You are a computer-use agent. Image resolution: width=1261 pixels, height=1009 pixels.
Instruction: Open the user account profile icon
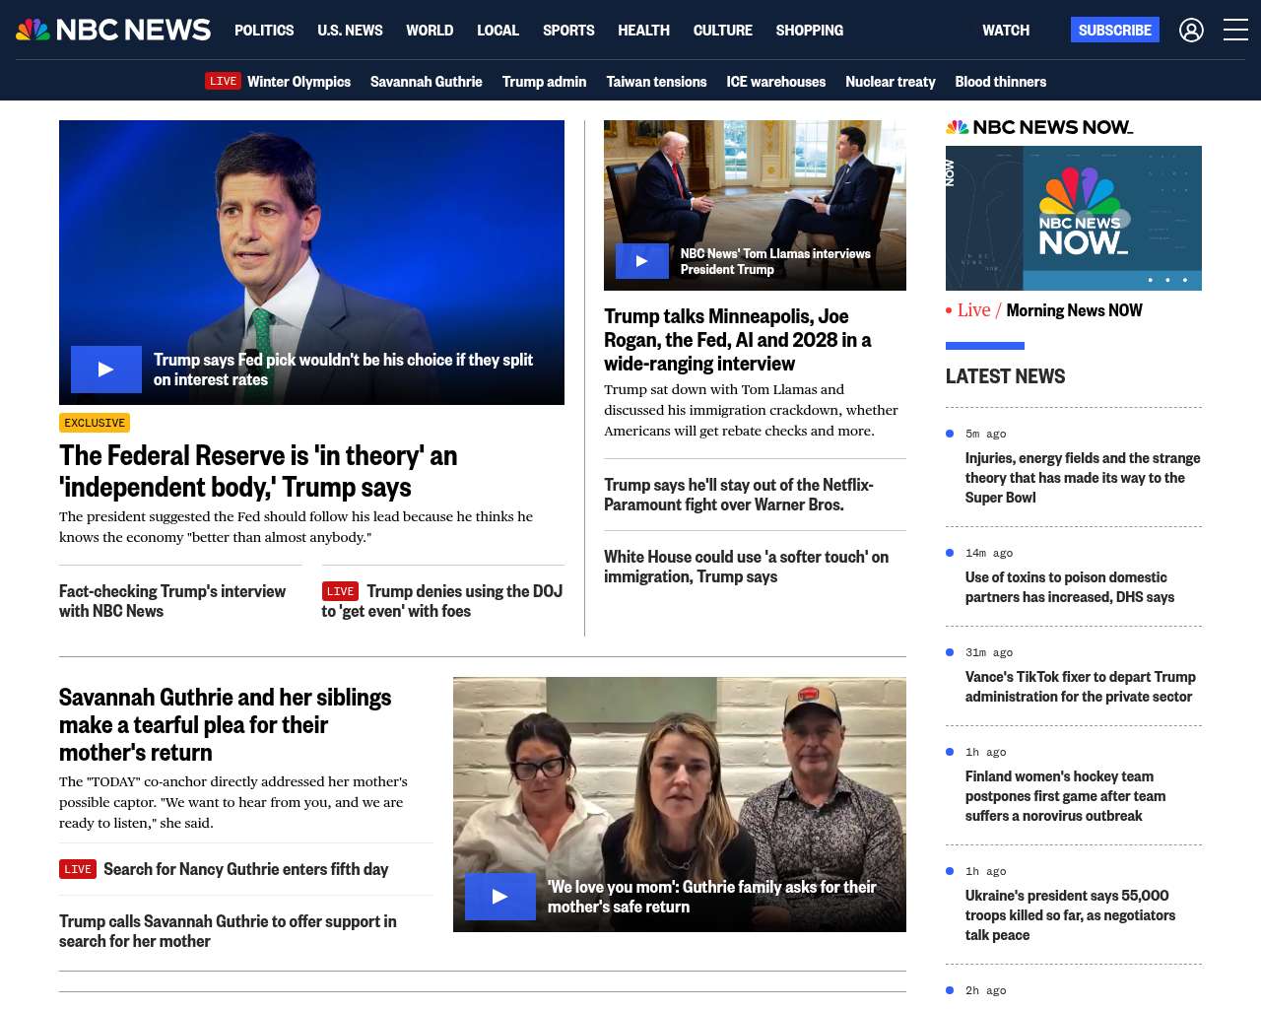coord(1191,31)
